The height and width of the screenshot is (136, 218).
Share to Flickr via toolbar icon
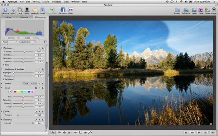[x=70, y=11]
